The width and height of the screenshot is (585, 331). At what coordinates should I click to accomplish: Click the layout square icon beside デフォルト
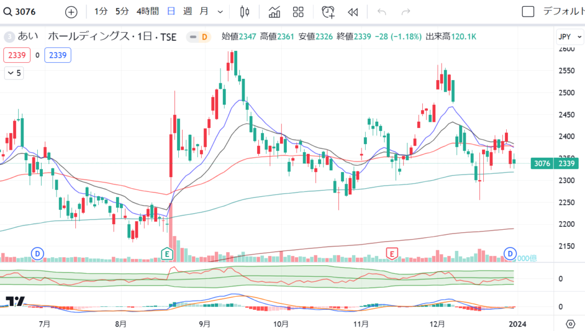(528, 11)
